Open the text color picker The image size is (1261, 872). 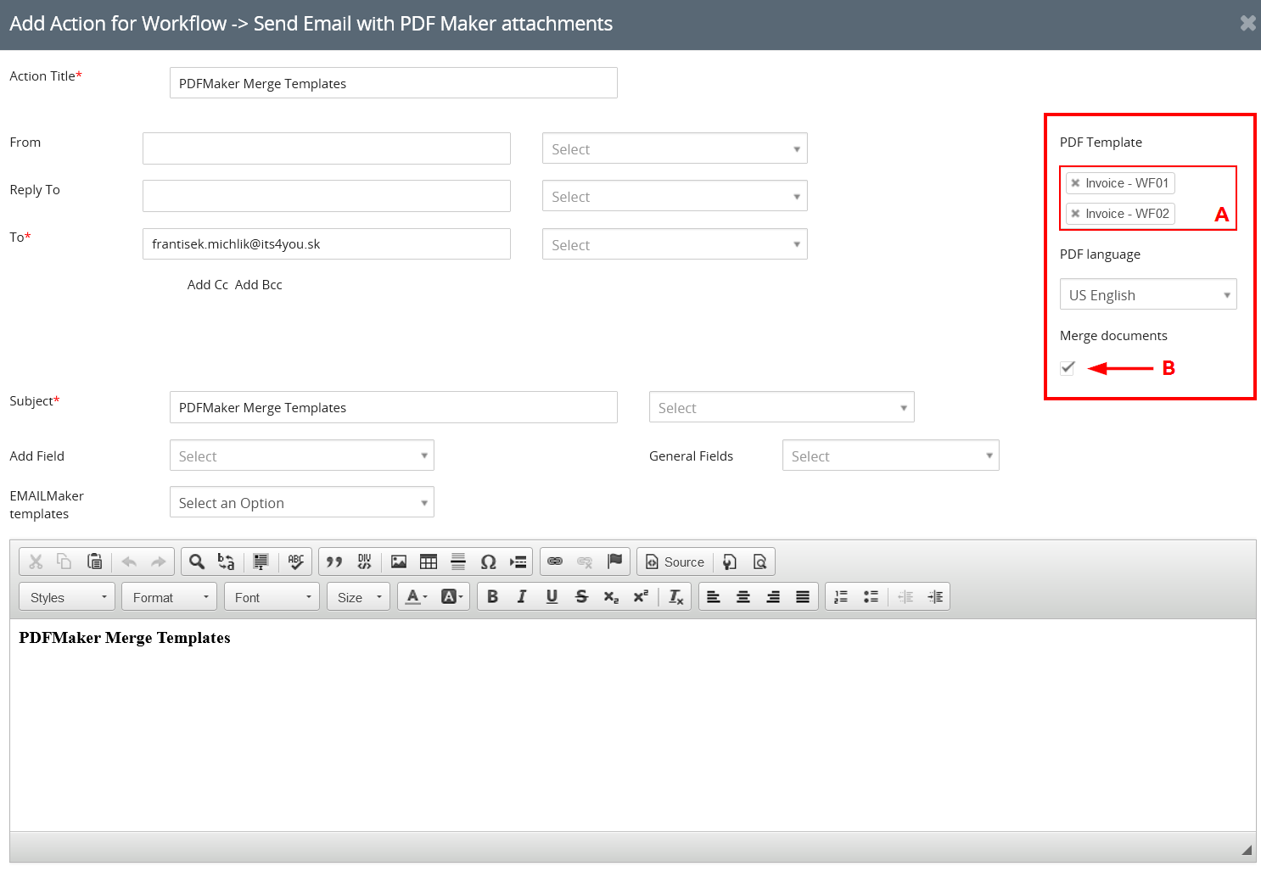pos(416,597)
